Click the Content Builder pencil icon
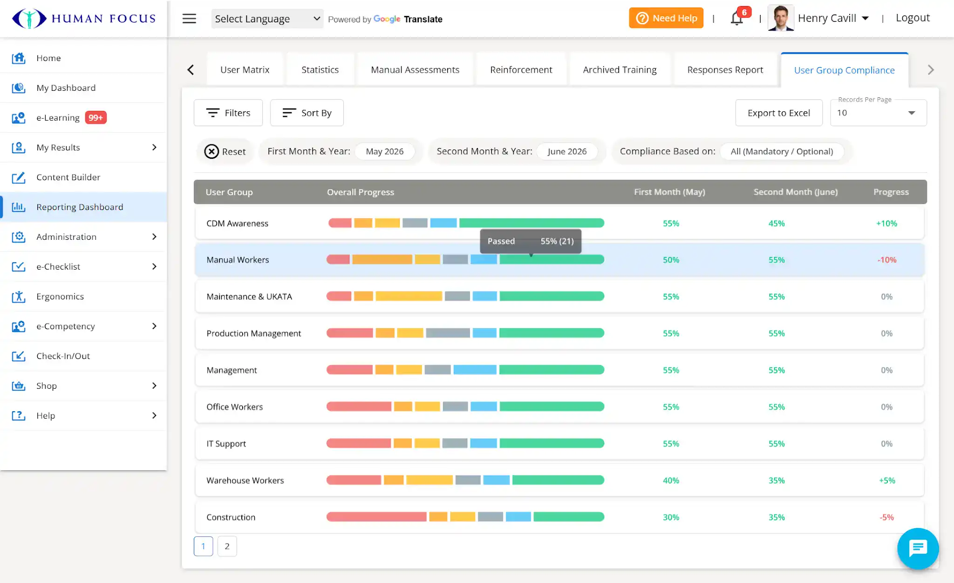954x583 pixels. (x=19, y=177)
